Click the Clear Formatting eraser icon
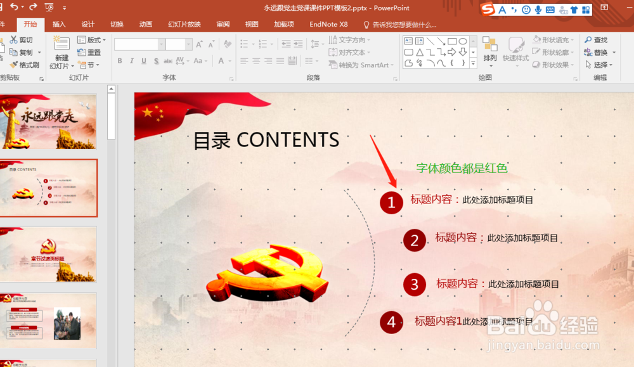This screenshot has width=634, height=367. [227, 44]
